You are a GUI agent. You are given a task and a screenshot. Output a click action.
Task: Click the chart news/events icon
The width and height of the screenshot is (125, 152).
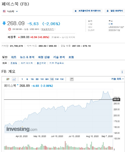pyautogui.click(x=72, y=79)
